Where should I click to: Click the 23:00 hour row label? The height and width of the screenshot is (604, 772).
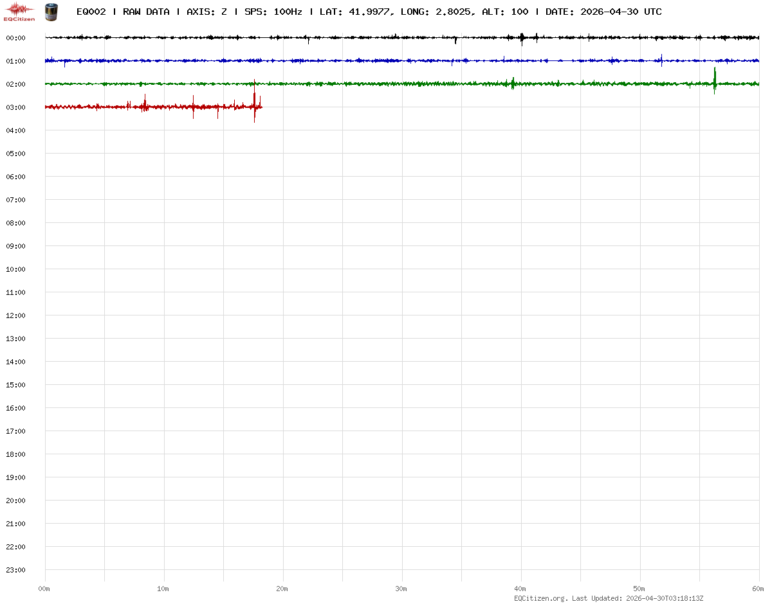click(x=15, y=570)
